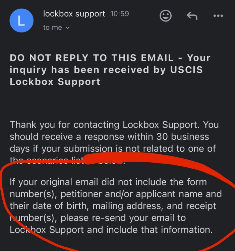Add an emoji reaction to the email
Screen dimensions: 235x251
[166, 16]
